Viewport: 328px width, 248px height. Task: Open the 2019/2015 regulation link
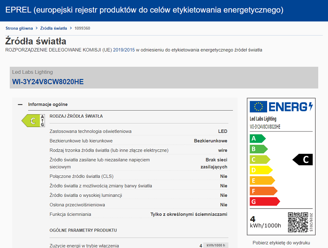coord(124,50)
